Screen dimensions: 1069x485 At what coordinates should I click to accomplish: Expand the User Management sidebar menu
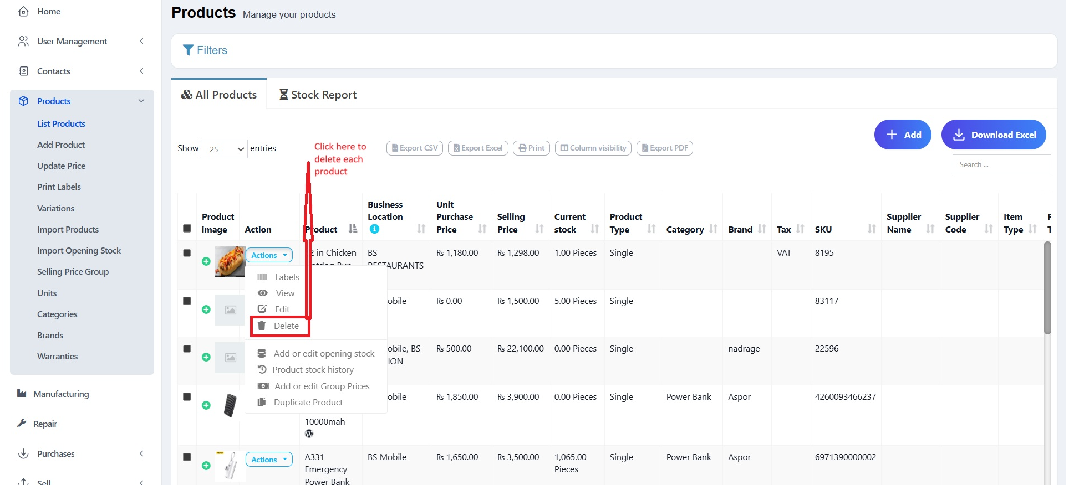pyautogui.click(x=82, y=41)
